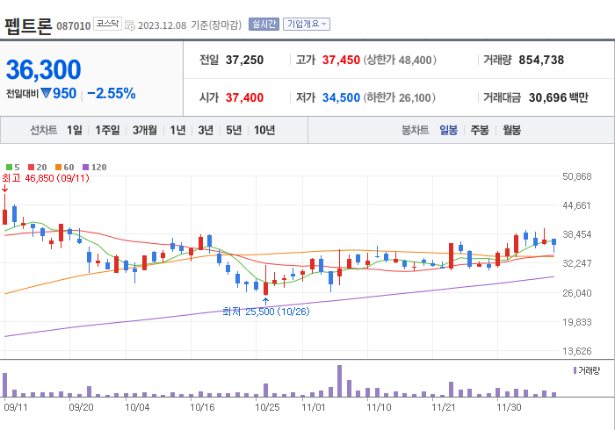Select the 1일 line chart tab
The image size is (615, 430).
point(75,130)
